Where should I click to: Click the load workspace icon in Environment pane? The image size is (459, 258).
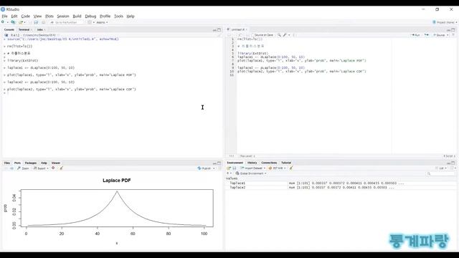tap(229, 168)
